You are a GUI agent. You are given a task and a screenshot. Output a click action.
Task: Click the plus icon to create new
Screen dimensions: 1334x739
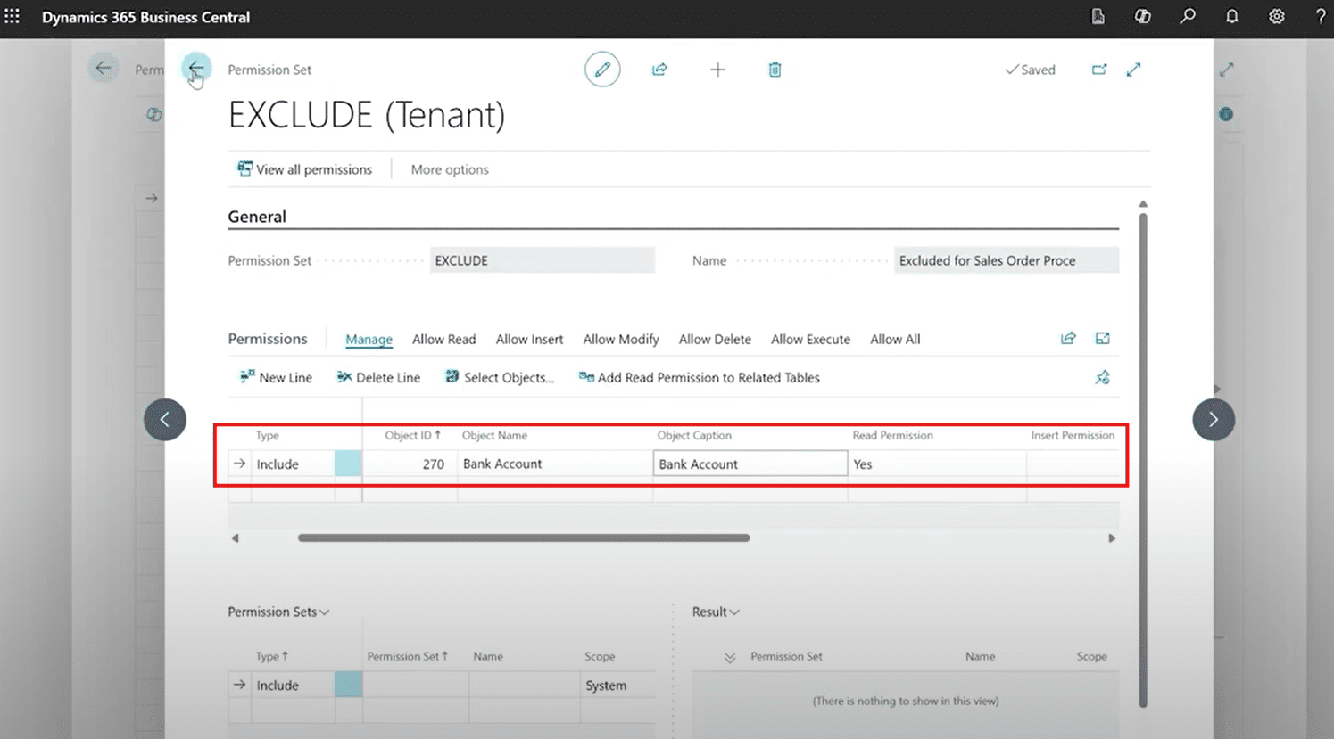[x=717, y=70]
